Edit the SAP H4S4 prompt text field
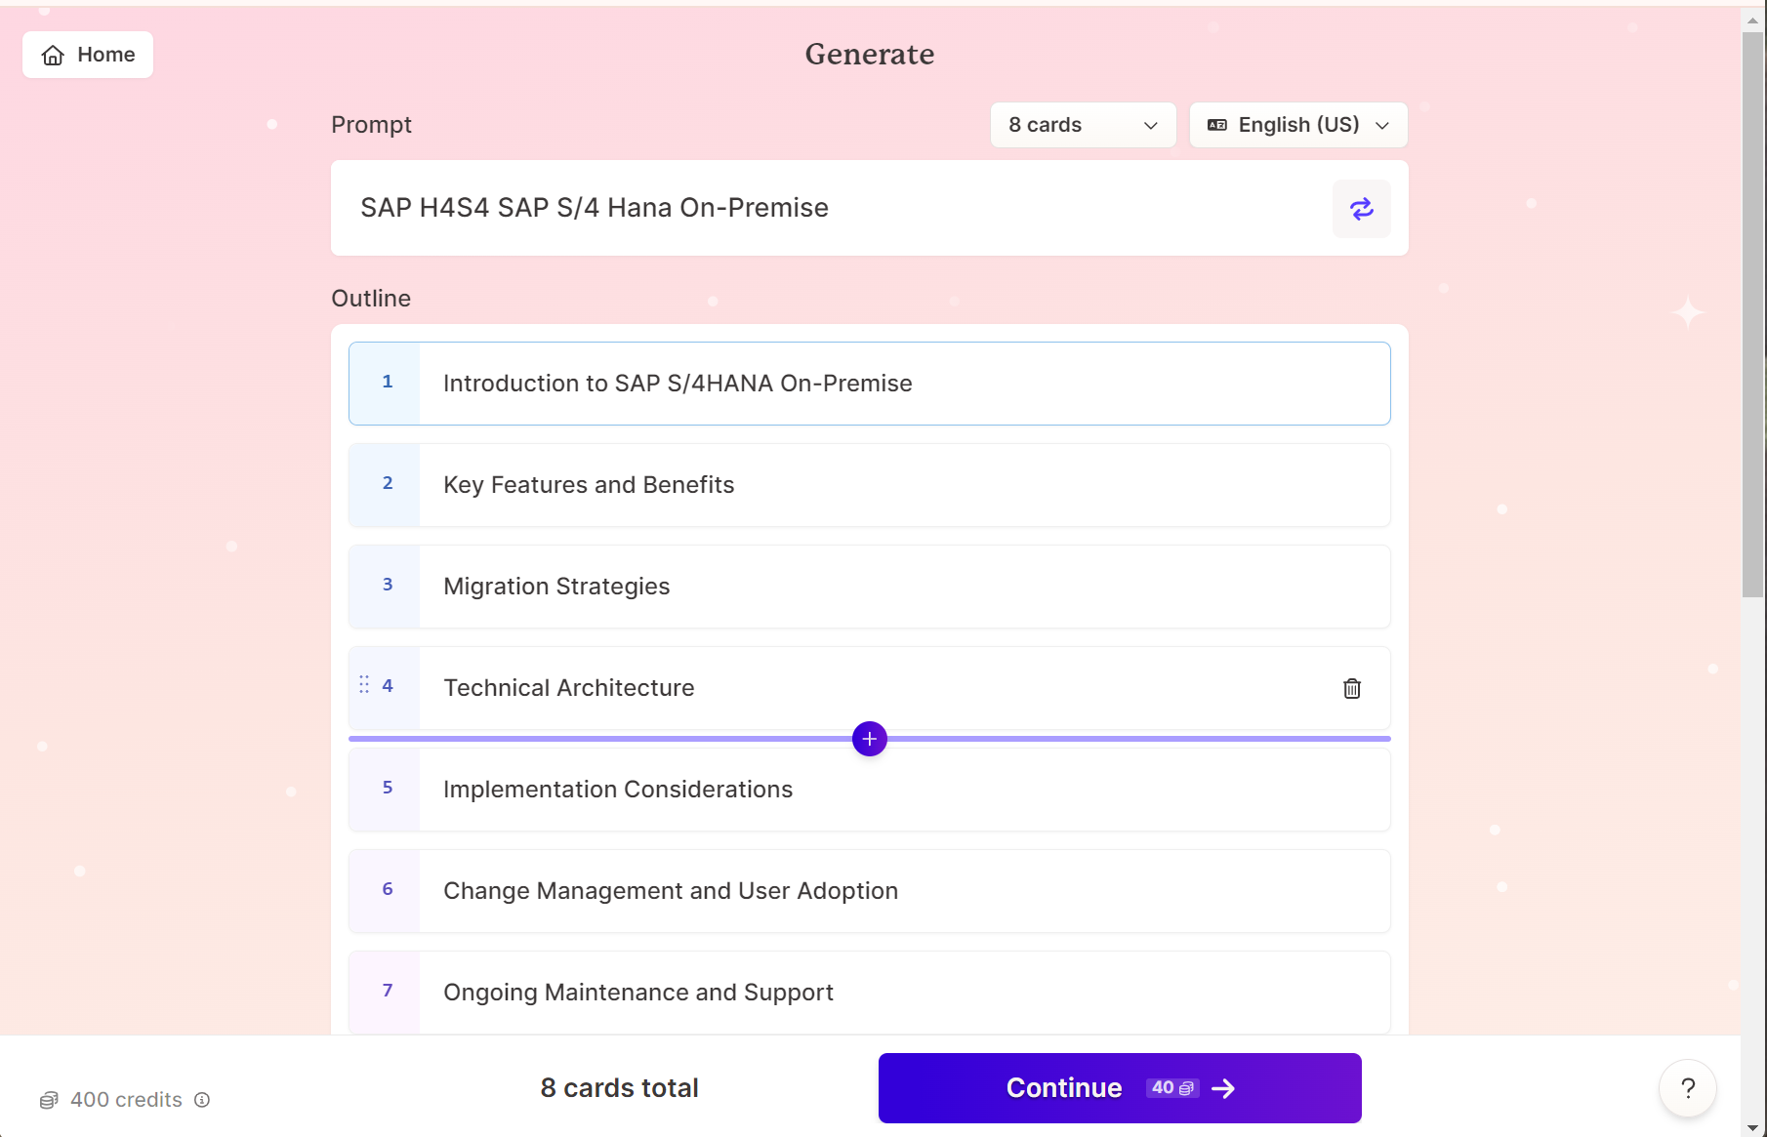This screenshot has width=1767, height=1137. pos(830,208)
